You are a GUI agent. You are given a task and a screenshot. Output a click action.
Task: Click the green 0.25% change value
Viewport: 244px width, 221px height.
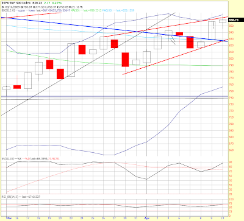[x=57, y=3]
